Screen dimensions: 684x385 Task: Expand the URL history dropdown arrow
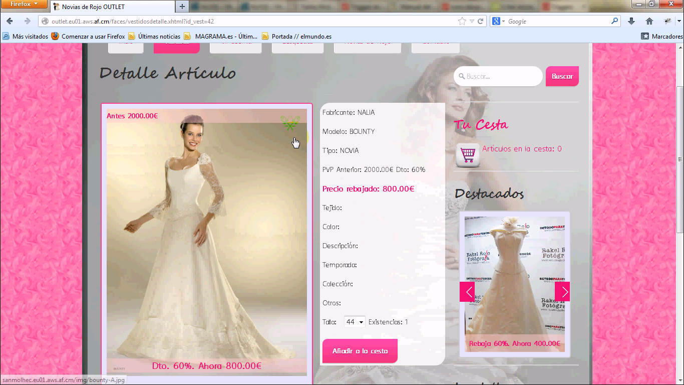(x=472, y=22)
